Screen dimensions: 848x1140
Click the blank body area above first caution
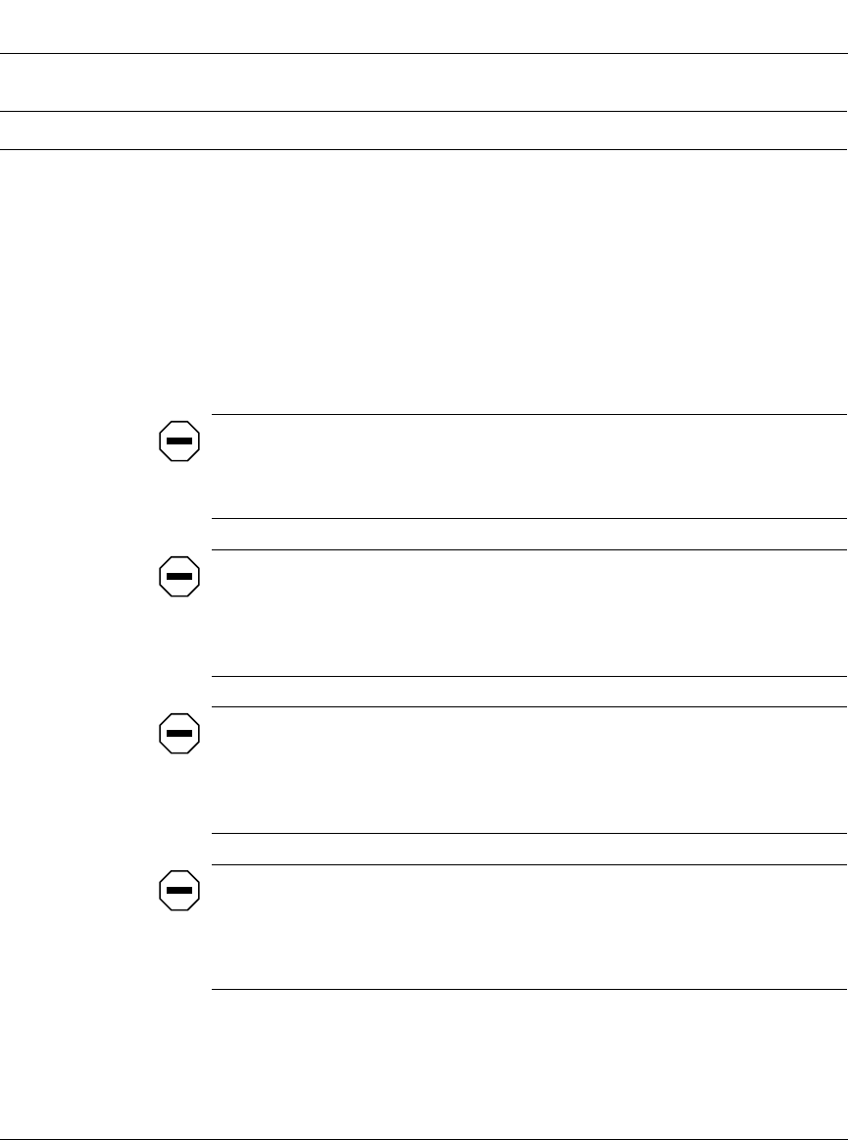[x=424, y=282]
